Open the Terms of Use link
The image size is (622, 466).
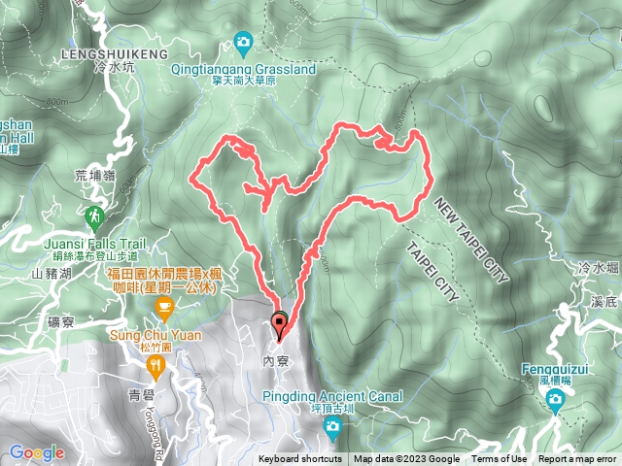[499, 459]
